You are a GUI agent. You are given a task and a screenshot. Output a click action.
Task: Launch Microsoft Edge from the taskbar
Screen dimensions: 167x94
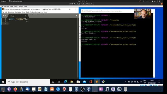(x=65, y=82)
